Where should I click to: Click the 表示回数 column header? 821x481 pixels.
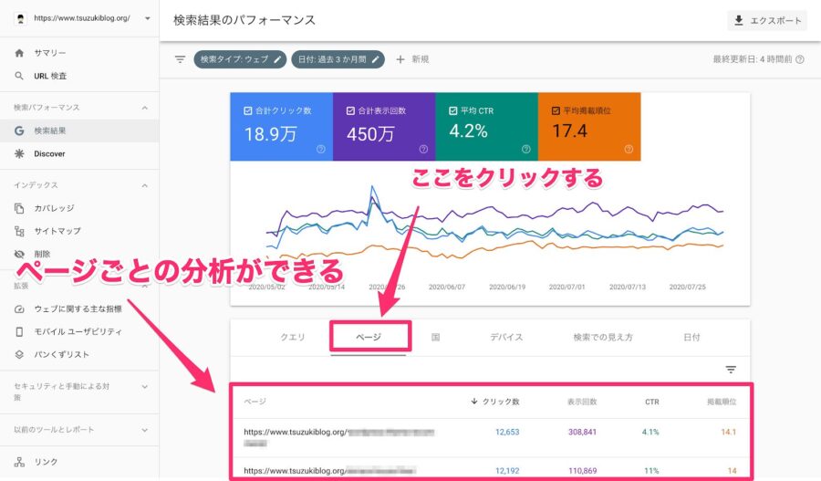pyautogui.click(x=582, y=402)
